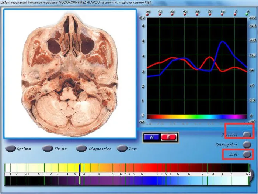Click the head cross-section anatomical image
The width and height of the screenshot is (258, 194).
[70, 74]
